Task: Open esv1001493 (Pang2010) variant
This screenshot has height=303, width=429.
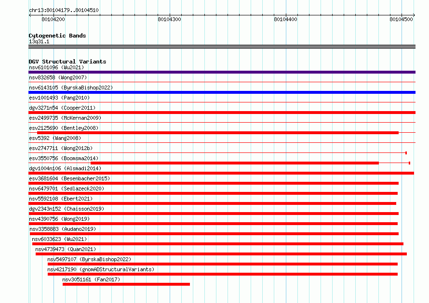Action: (x=59, y=98)
